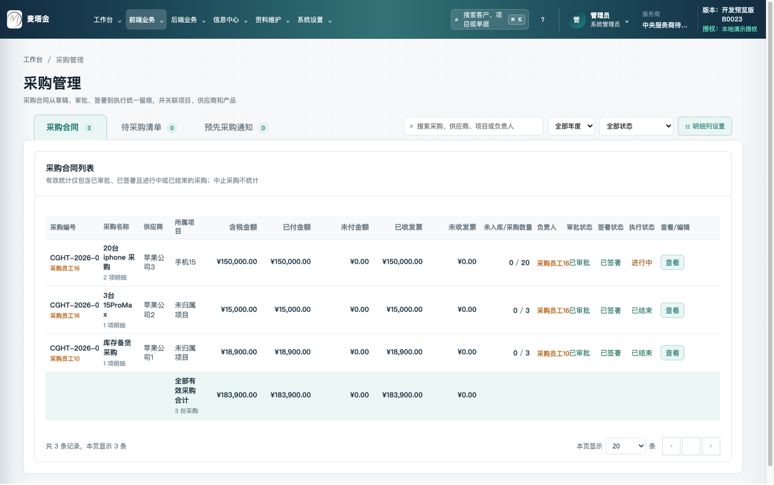Switch to the 采购合同 tab
This screenshot has height=485, width=774.
tap(70, 128)
